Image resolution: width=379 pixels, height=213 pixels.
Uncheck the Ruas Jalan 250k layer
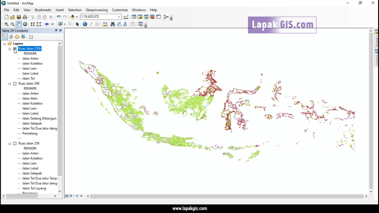coord(15,49)
